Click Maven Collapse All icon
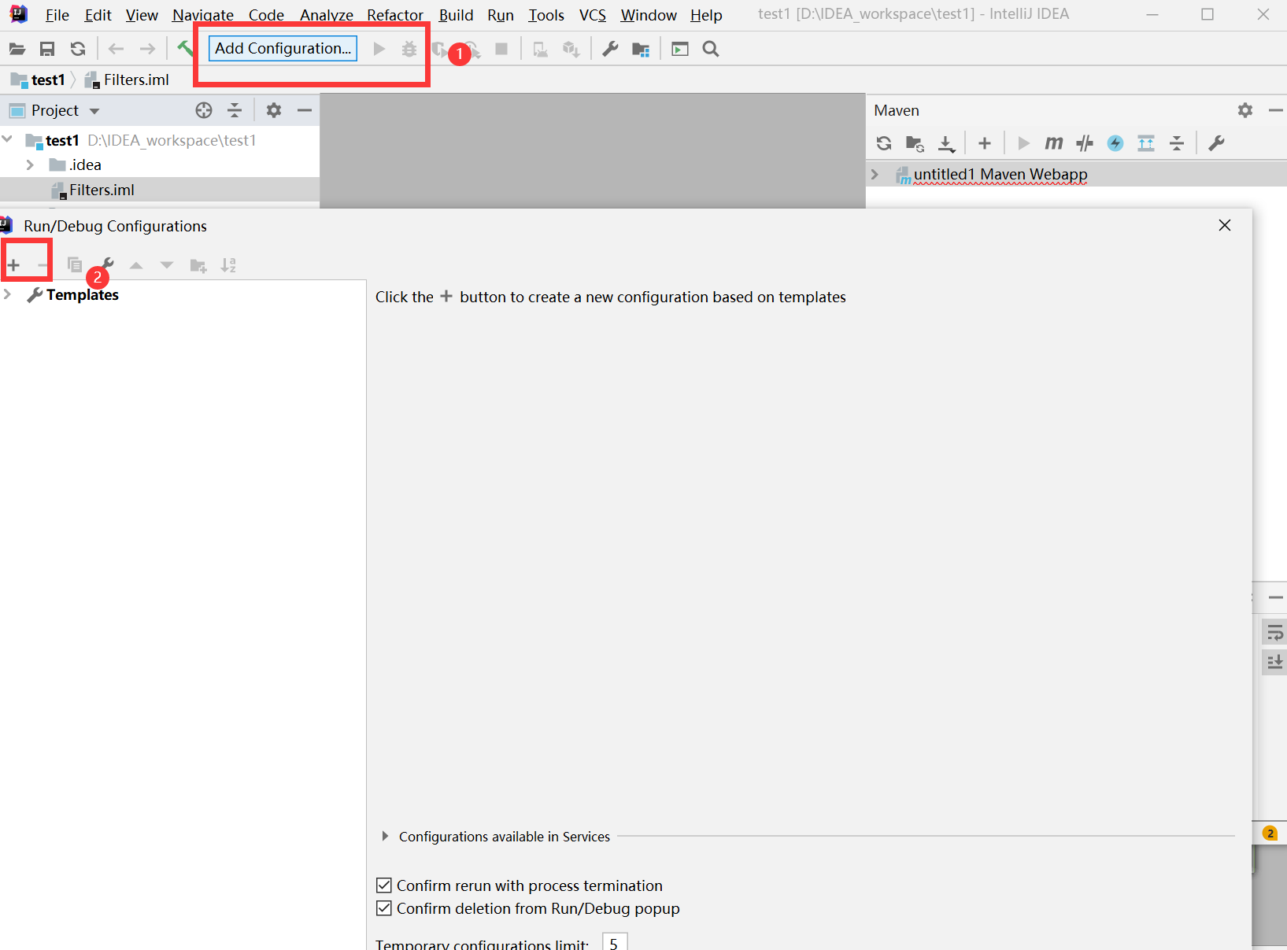This screenshot has width=1287, height=950. click(x=1177, y=143)
